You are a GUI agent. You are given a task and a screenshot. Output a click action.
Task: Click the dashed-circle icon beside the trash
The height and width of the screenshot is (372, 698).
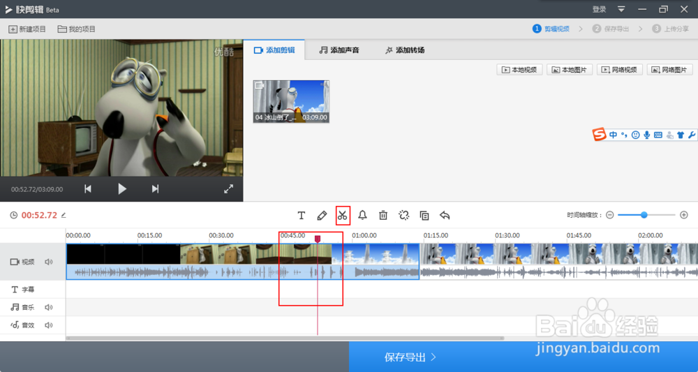coord(403,216)
